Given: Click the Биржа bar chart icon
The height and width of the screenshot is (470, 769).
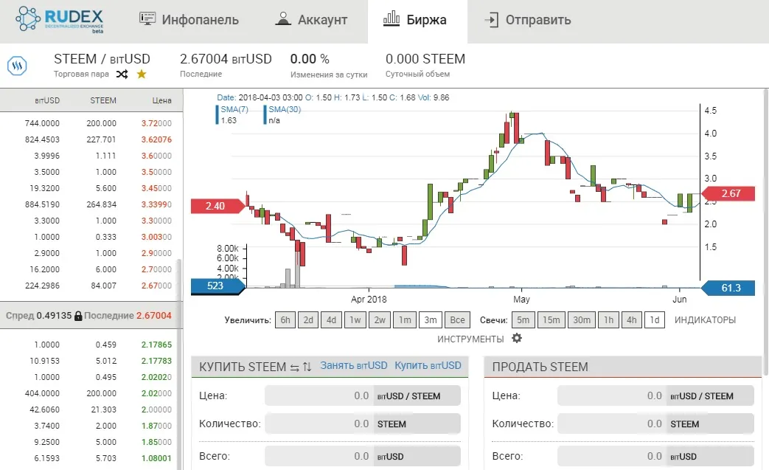Looking at the screenshot, I should (391, 19).
